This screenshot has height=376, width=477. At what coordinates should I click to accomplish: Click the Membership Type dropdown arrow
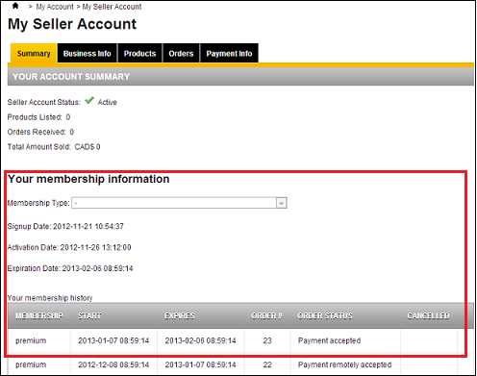pyautogui.click(x=281, y=203)
